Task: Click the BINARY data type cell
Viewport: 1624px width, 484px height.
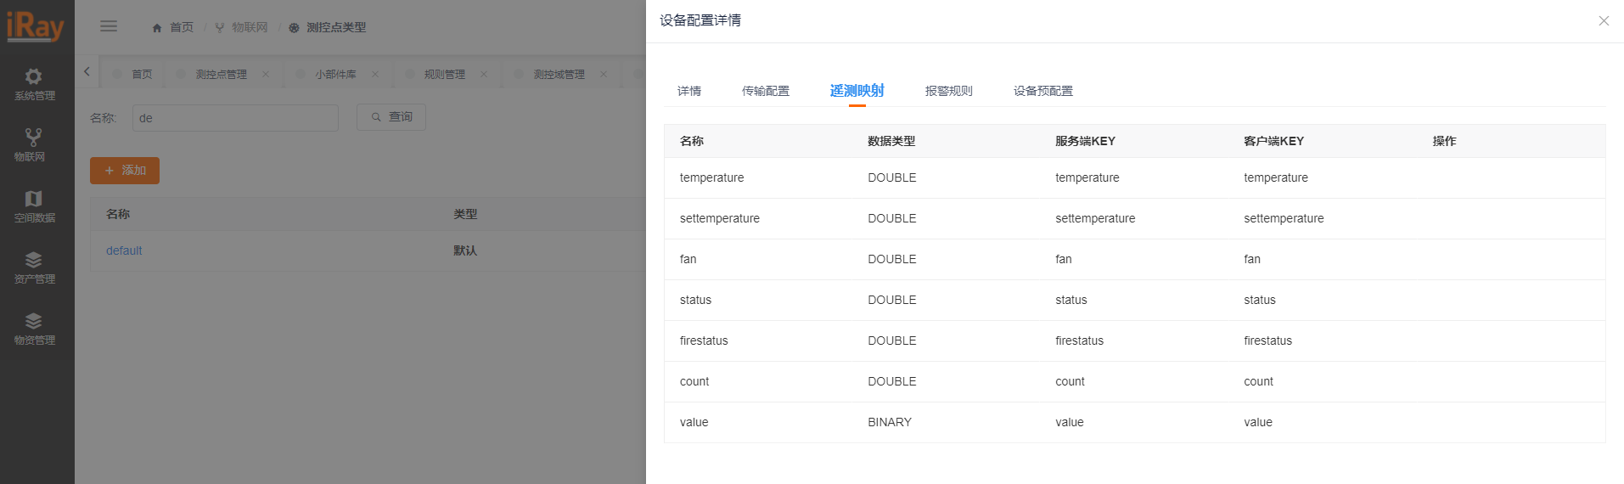Action: (890, 422)
